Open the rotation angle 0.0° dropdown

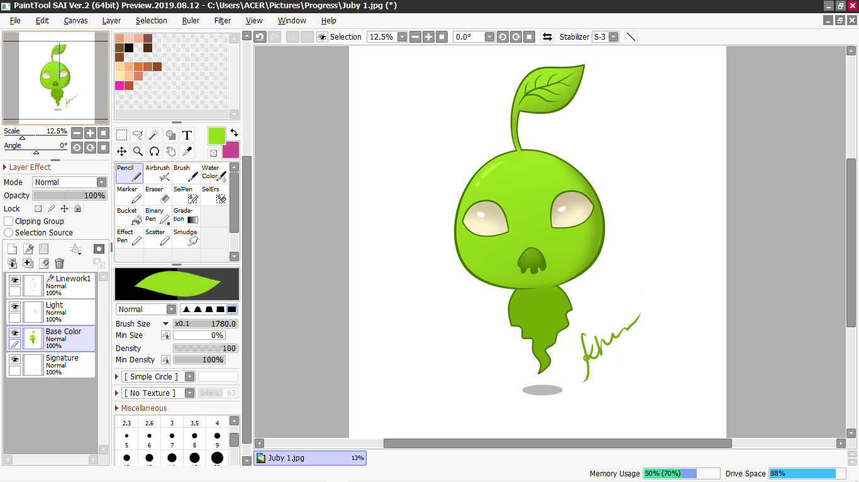[x=490, y=36]
